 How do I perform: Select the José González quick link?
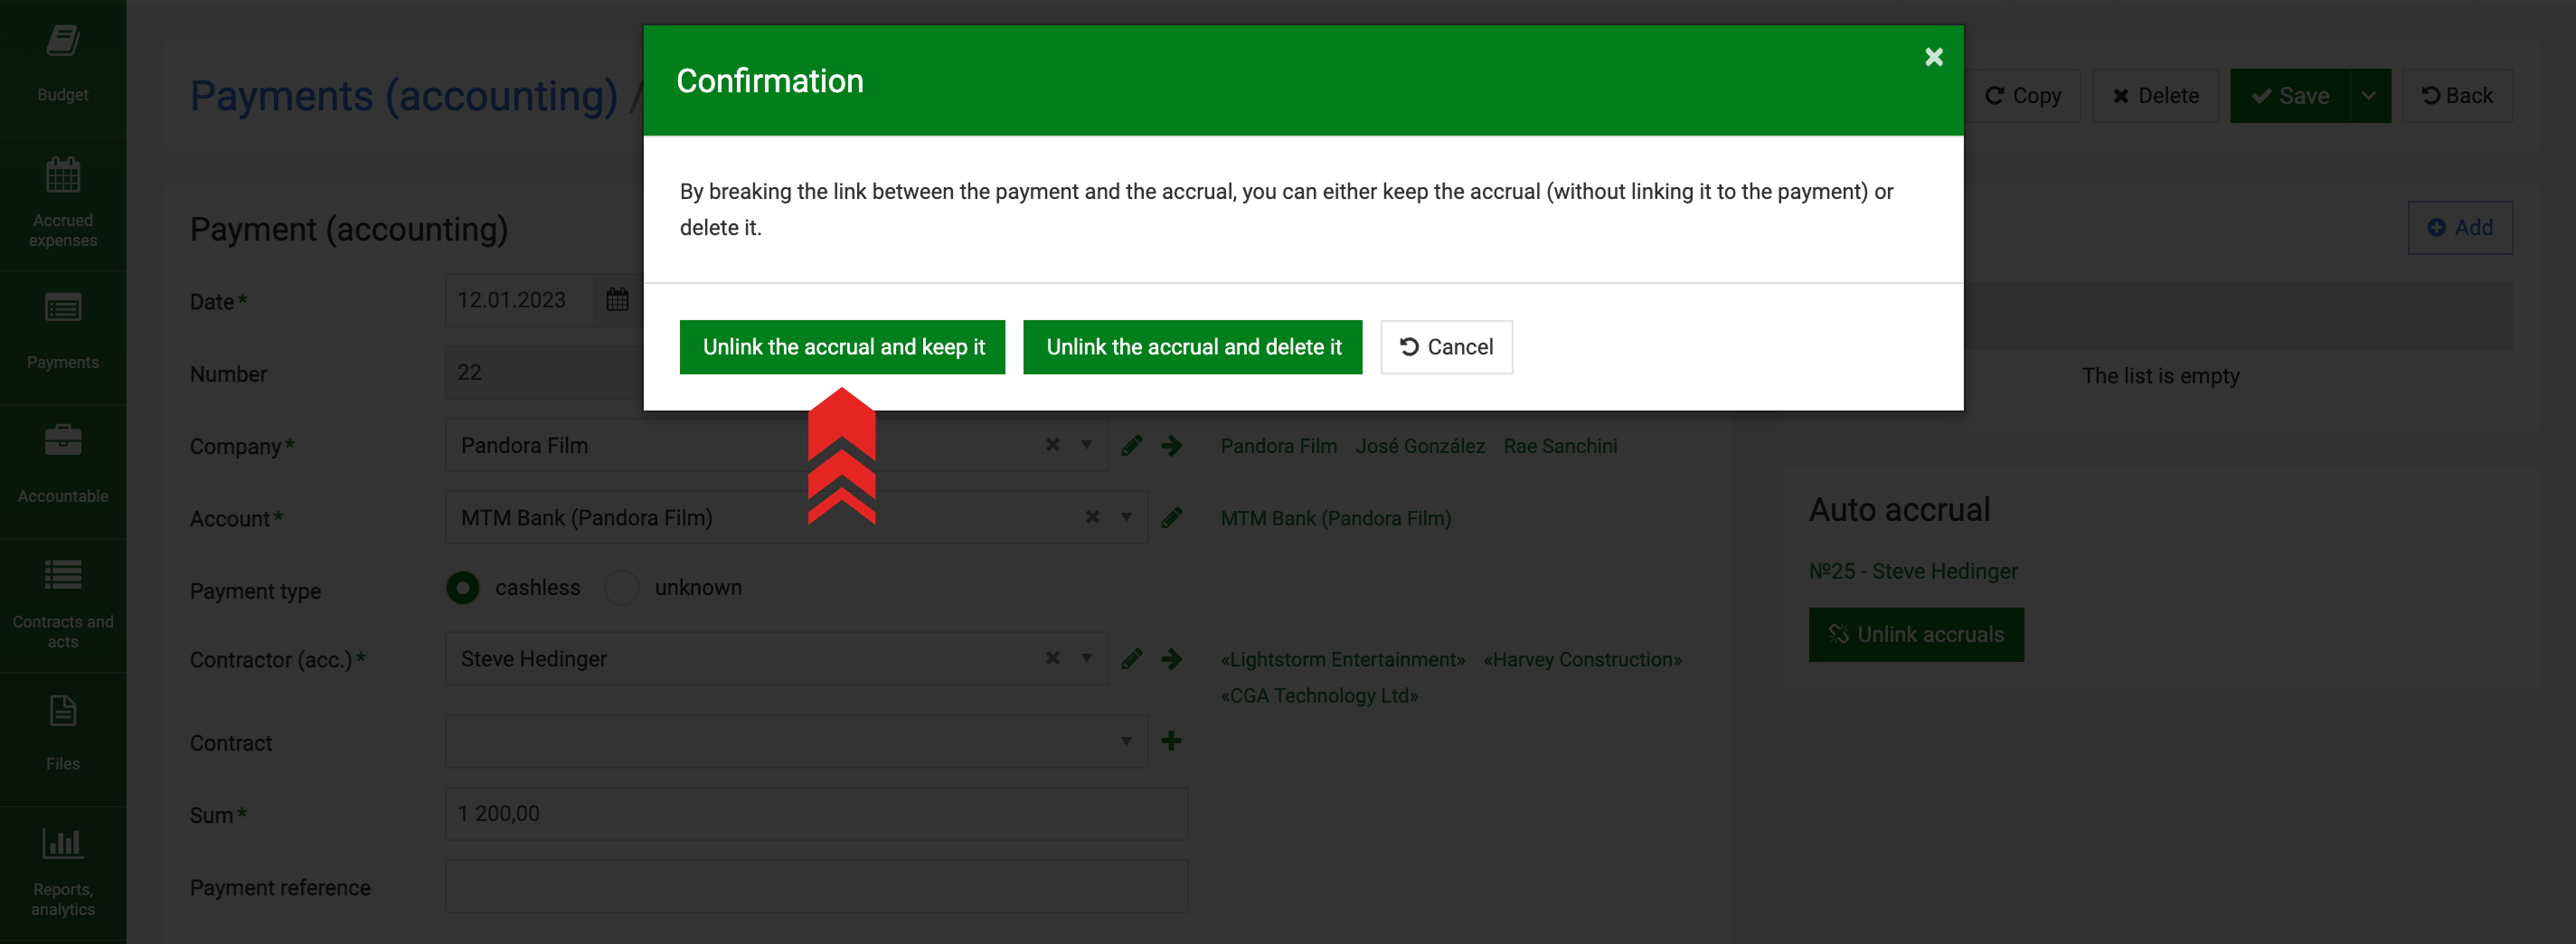(x=1419, y=446)
